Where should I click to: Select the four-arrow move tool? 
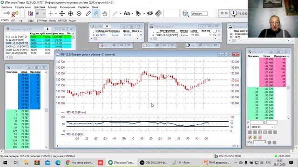pyautogui.click(x=62, y=13)
